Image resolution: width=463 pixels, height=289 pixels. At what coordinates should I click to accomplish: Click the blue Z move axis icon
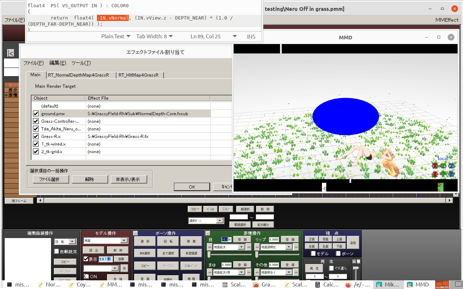tap(451, 174)
